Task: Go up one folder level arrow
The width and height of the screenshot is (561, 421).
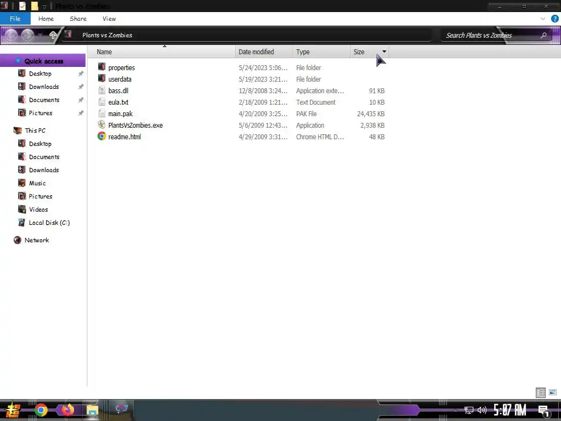Action: (x=53, y=35)
